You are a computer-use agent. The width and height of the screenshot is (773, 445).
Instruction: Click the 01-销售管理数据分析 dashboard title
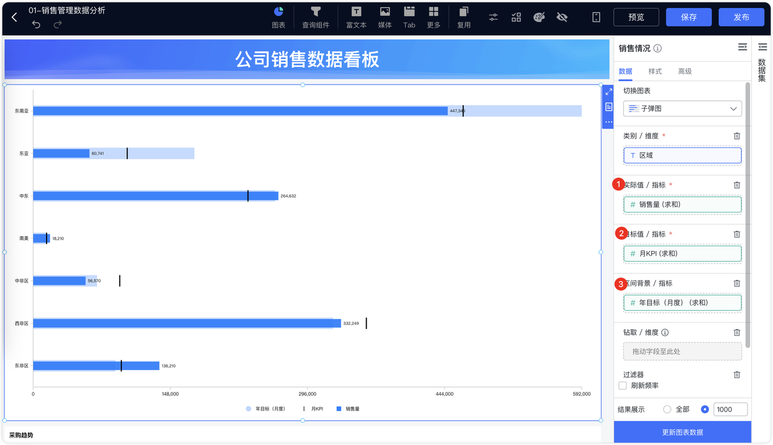(66, 10)
